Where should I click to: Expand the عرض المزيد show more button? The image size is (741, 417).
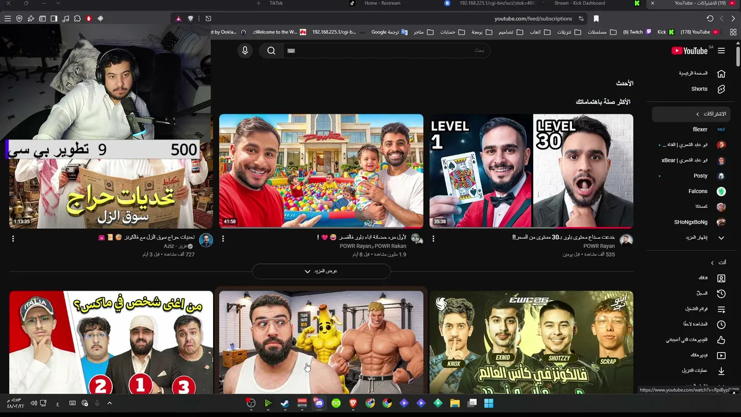321,271
